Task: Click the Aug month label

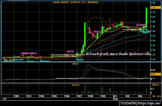Action: coord(115,99)
